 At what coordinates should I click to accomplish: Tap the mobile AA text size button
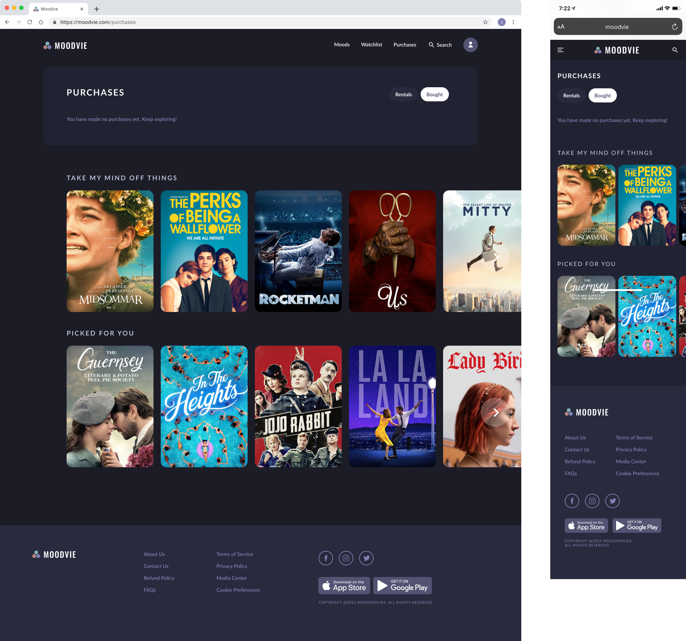pyautogui.click(x=561, y=27)
